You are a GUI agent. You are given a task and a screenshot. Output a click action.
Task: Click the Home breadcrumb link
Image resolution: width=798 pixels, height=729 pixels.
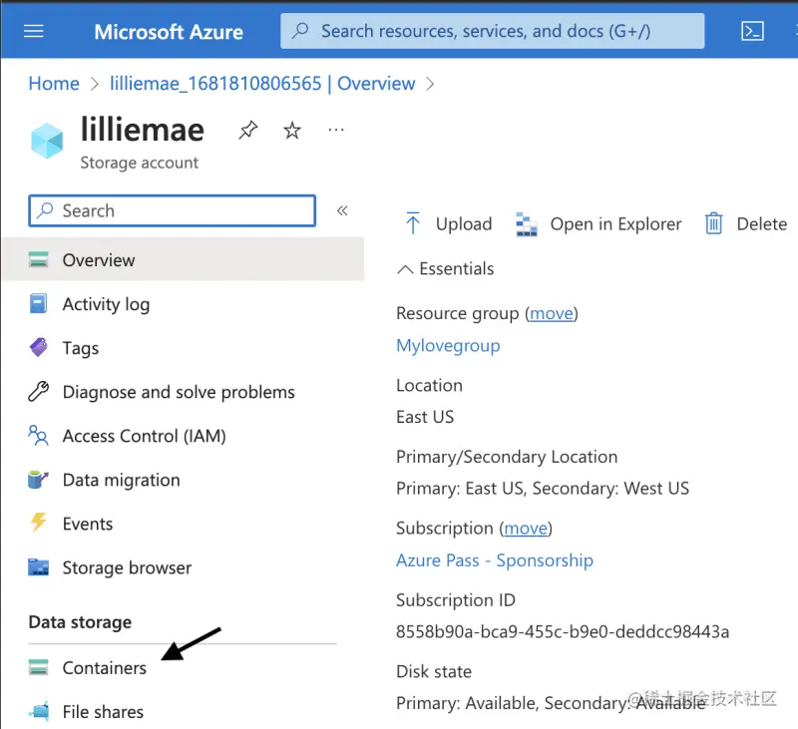pyautogui.click(x=54, y=84)
